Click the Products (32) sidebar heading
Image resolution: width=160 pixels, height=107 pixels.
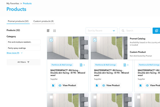click(x=13, y=30)
